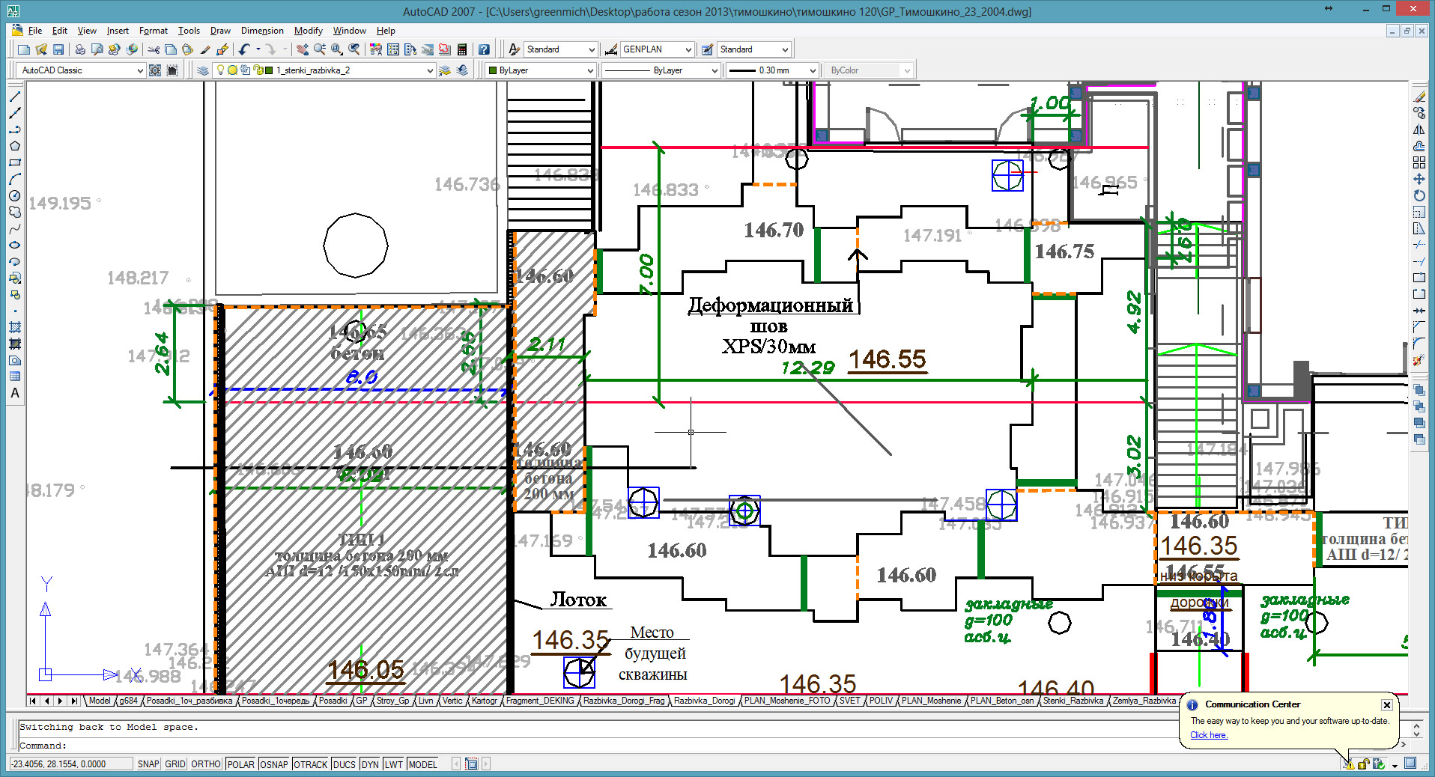Toggle OSNAP in status bar
The height and width of the screenshot is (777, 1435).
pyautogui.click(x=273, y=764)
